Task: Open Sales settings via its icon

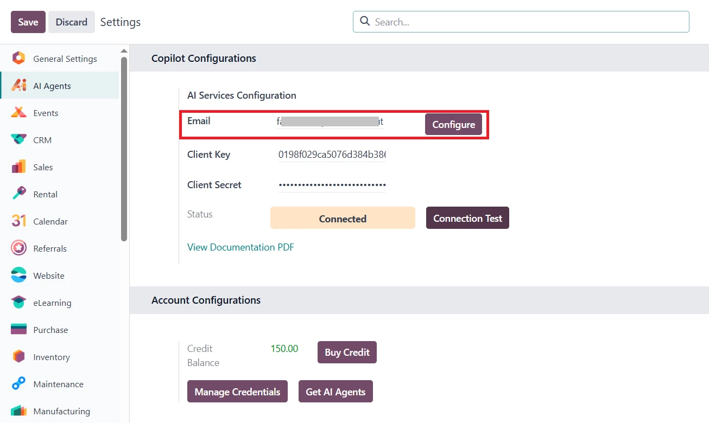Action: coord(18,167)
